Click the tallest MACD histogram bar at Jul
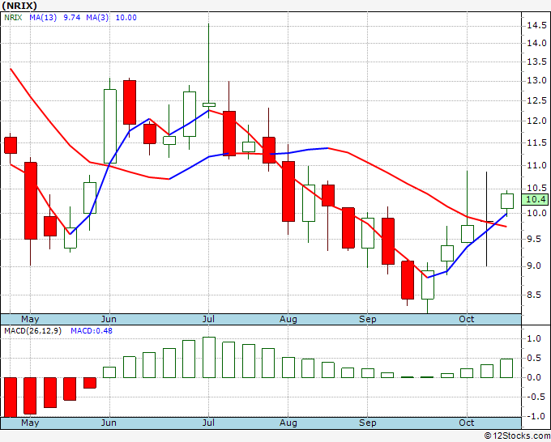The width and height of the screenshot is (551, 442). pyautogui.click(x=209, y=357)
